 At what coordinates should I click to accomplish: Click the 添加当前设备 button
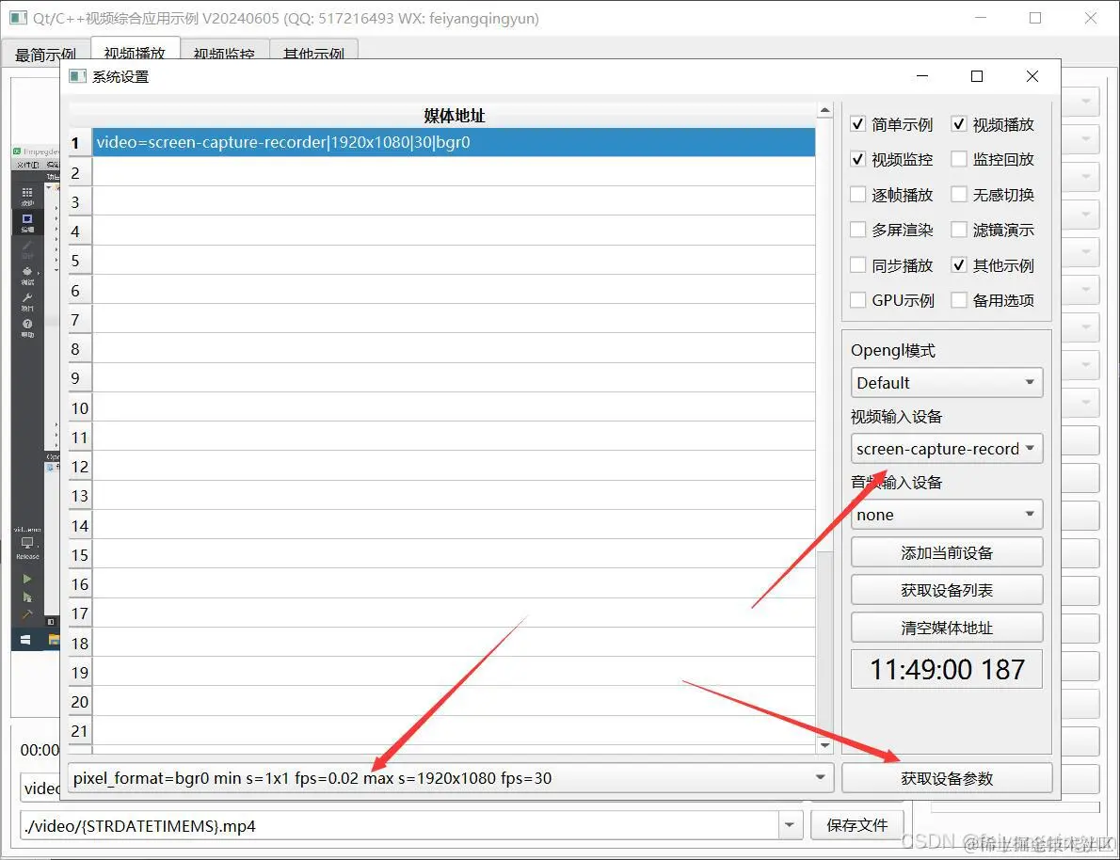[947, 553]
